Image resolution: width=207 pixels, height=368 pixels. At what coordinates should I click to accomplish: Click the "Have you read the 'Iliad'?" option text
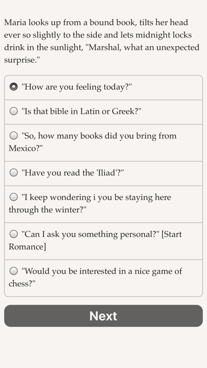[x=72, y=173]
